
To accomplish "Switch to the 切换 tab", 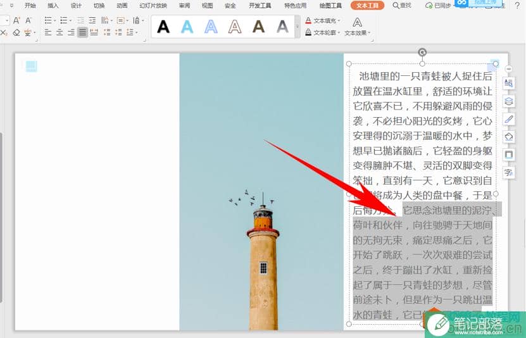I will (x=99, y=6).
